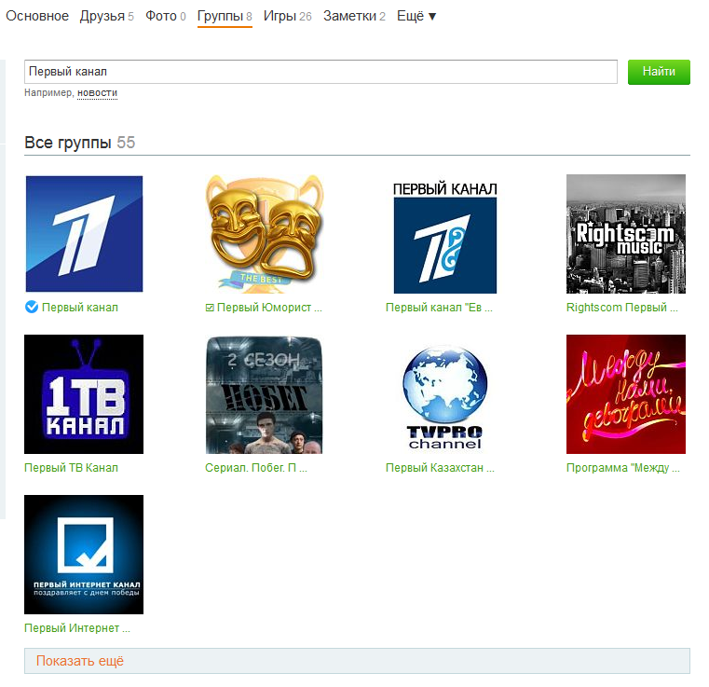Open Программа "Между ... link

[x=623, y=467]
